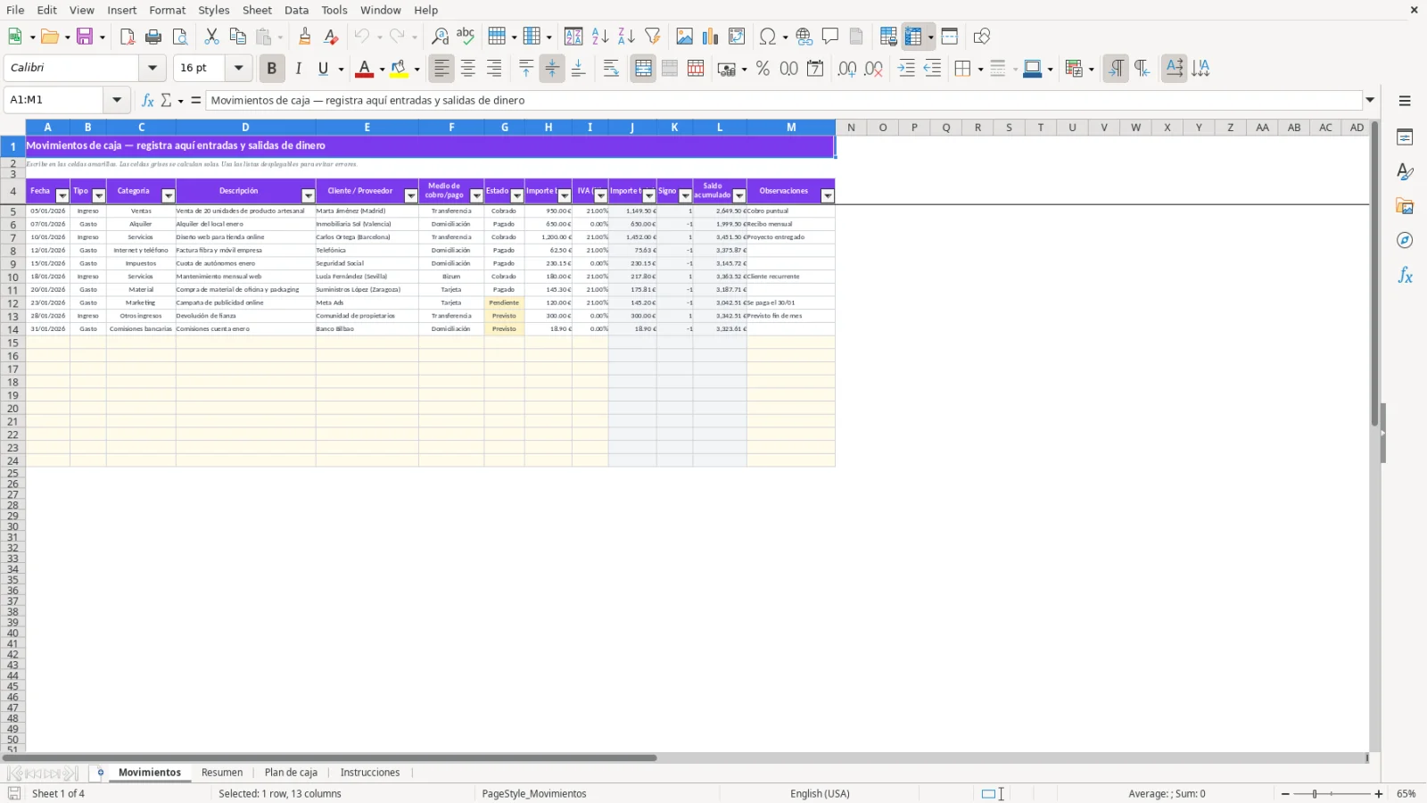Open the Font Size dropdown

(238, 68)
